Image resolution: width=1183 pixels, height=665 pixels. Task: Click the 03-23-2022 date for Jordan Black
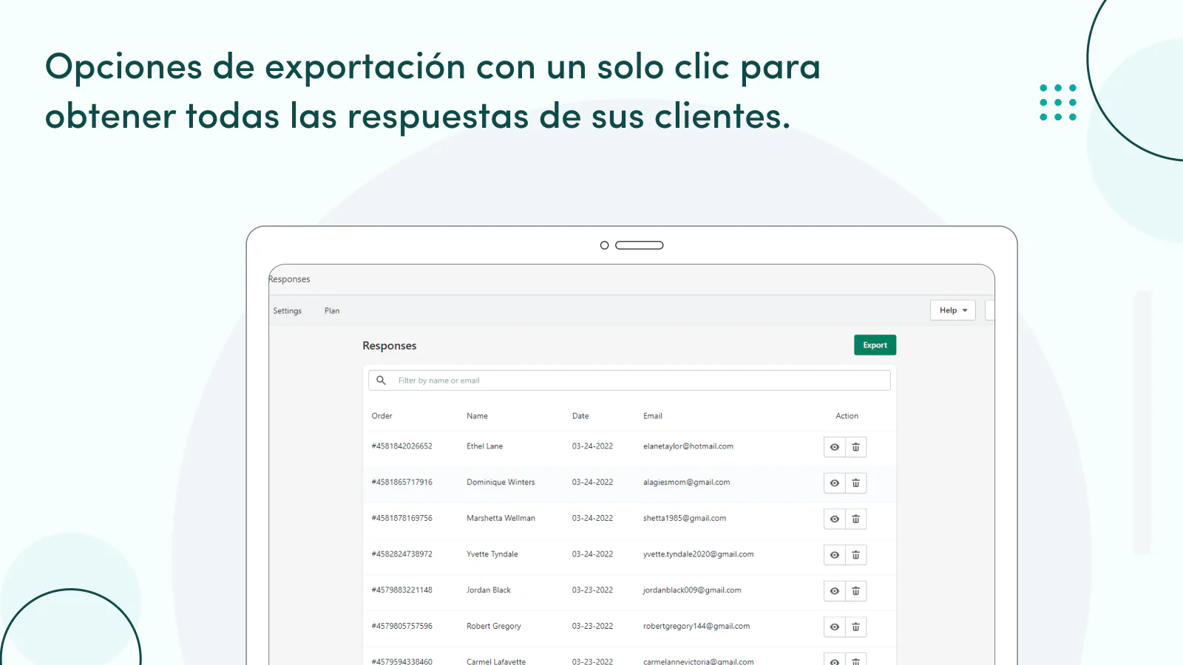click(x=592, y=590)
